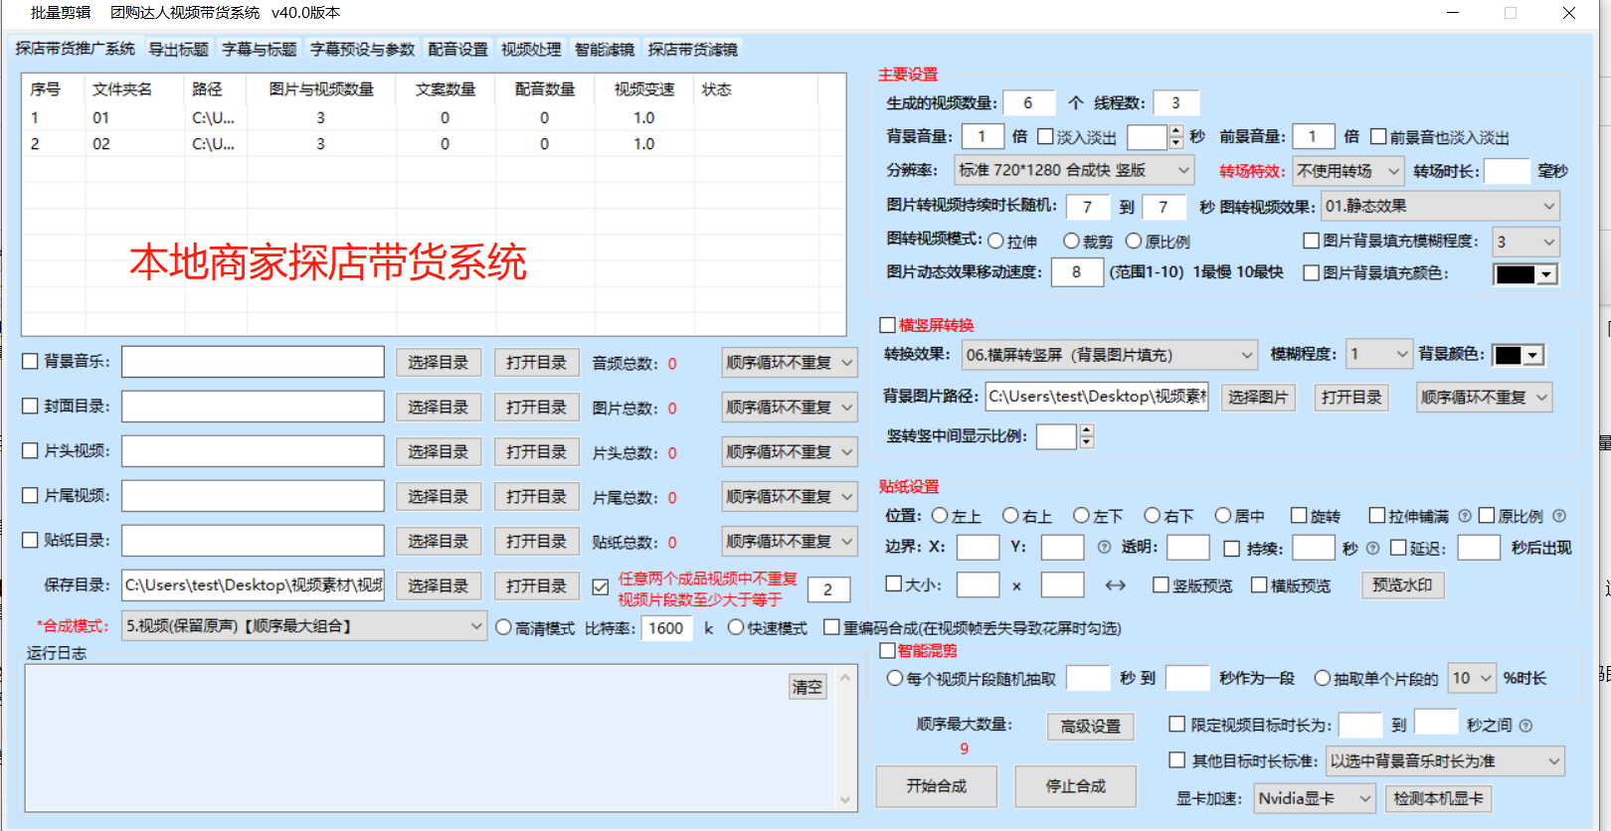Open 高级设置
The image size is (1611, 831).
(1090, 727)
